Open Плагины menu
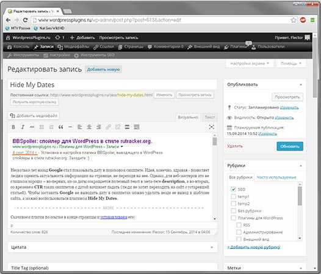This screenshot has width=321, height=274. (x=236, y=47)
